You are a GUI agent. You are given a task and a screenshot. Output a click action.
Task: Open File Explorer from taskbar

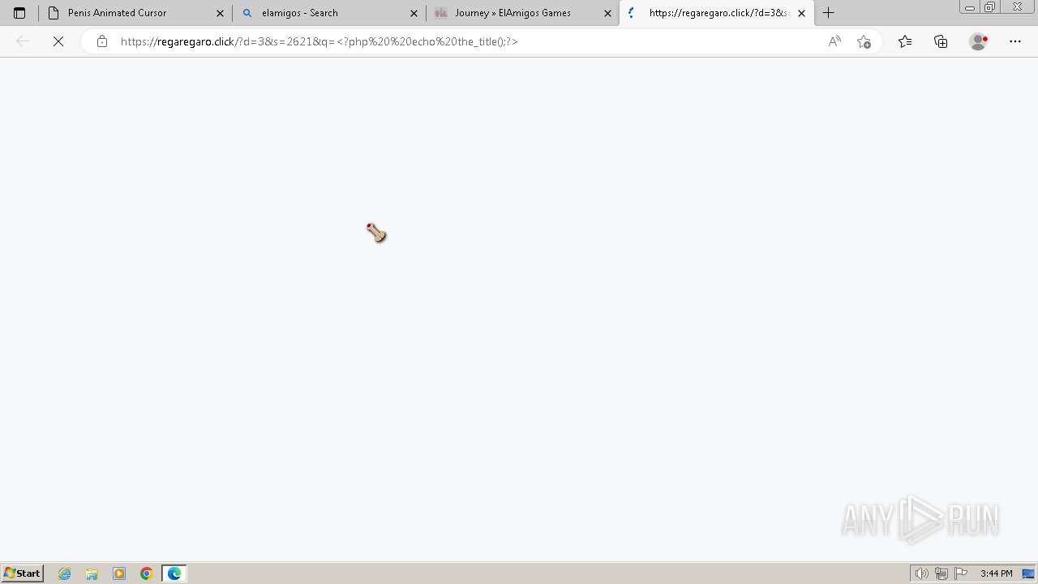click(x=92, y=573)
